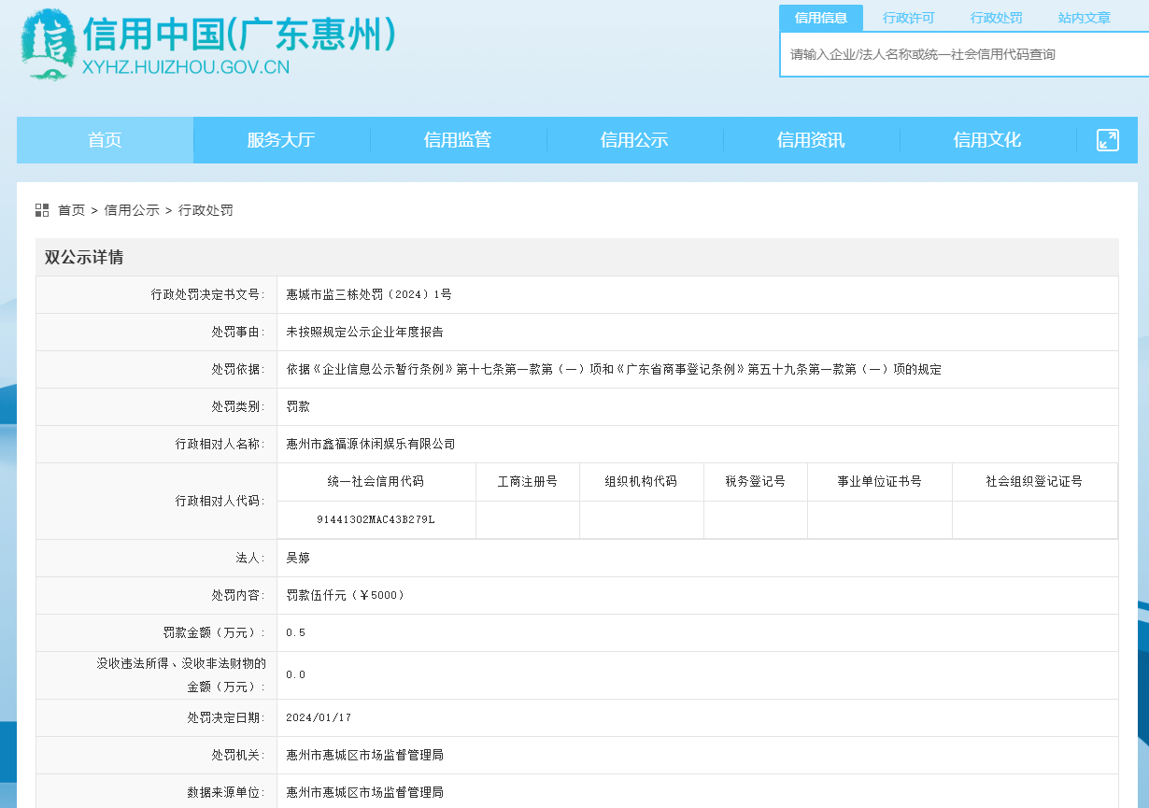The width and height of the screenshot is (1149, 808).
Task: Click the breadcrumb grid icon
Action: [x=42, y=210]
